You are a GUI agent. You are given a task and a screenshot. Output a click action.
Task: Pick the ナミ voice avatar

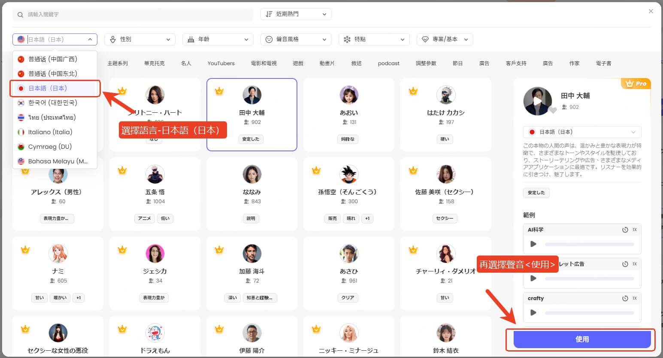click(58, 254)
